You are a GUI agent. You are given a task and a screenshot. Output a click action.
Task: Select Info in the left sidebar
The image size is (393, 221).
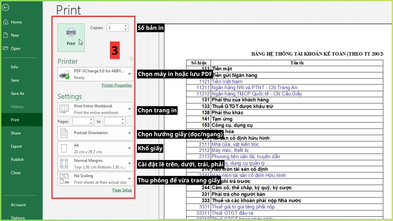pyautogui.click(x=14, y=67)
